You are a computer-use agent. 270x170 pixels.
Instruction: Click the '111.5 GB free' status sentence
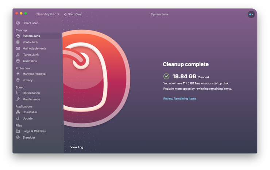pyautogui.click(x=196, y=83)
